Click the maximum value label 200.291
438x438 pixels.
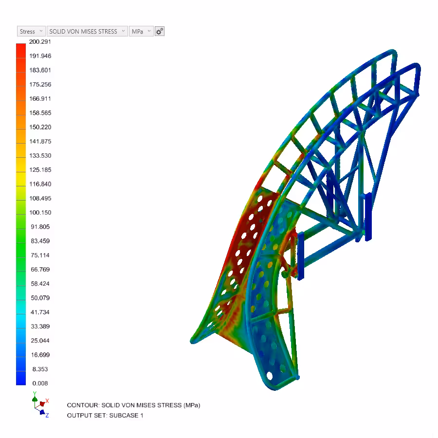(40, 42)
